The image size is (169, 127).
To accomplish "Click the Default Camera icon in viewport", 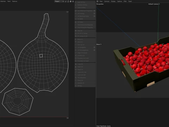I will pos(159,4).
